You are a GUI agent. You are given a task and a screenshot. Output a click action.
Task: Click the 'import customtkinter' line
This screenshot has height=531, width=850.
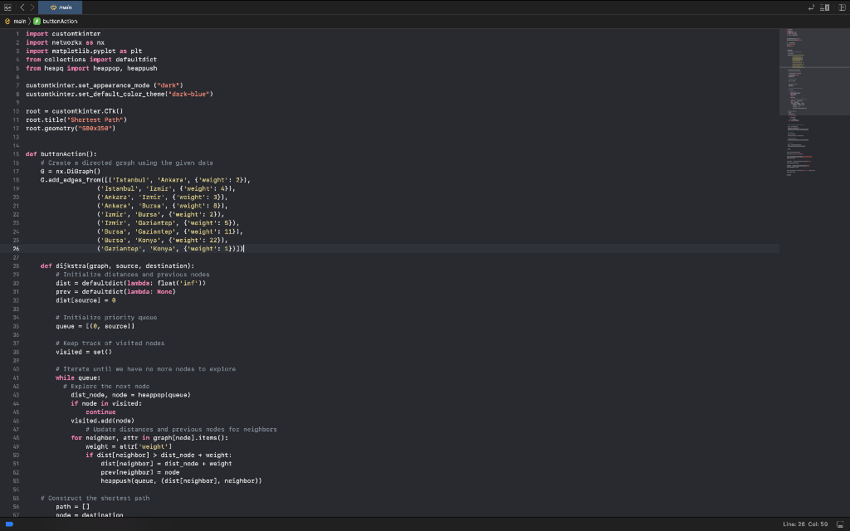click(63, 33)
